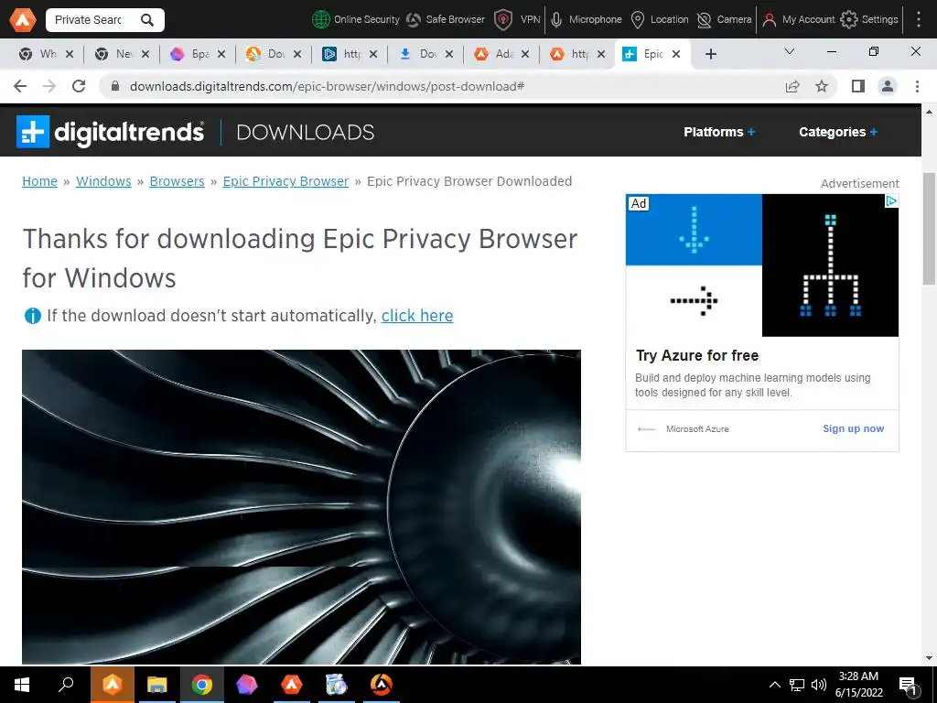
Task: Click the lock site info icon
Action: [x=115, y=87]
